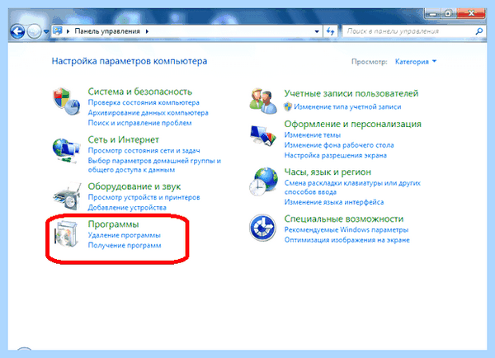Viewport: 495px width, 358px height.
Task: Close the Control Panel window
Action: 470,13
